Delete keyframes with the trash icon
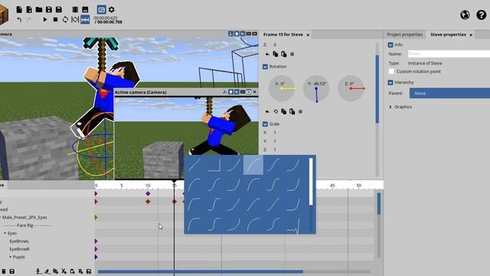 click(3, 271)
